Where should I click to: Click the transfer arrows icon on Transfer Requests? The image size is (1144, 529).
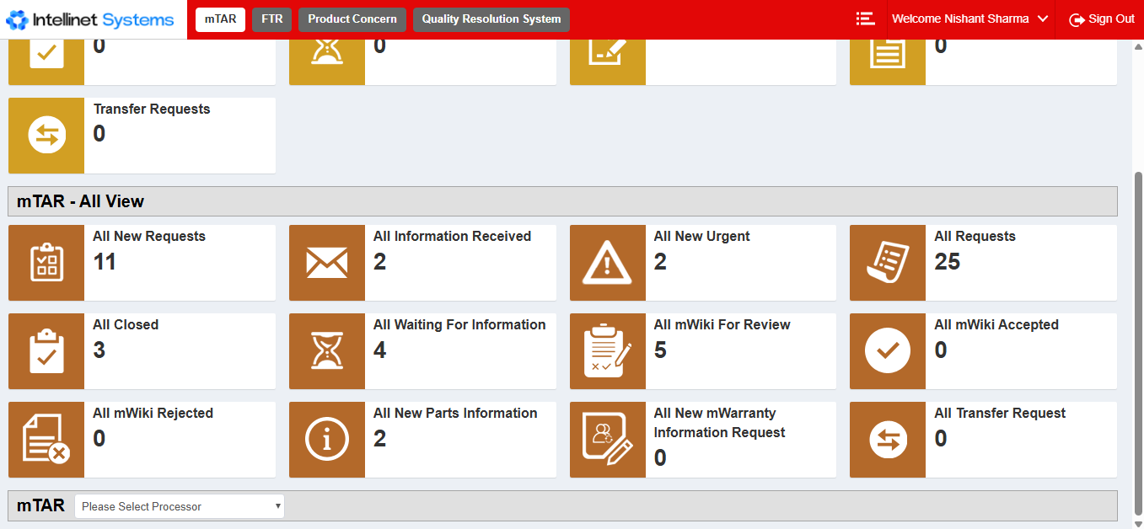[x=46, y=135]
